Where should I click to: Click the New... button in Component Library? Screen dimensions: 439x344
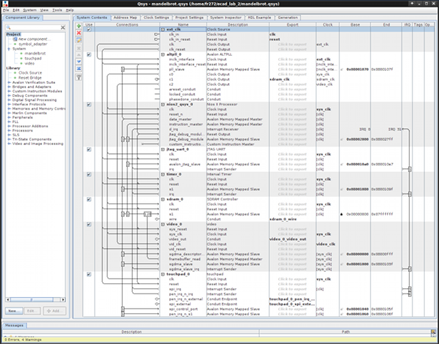13,310
